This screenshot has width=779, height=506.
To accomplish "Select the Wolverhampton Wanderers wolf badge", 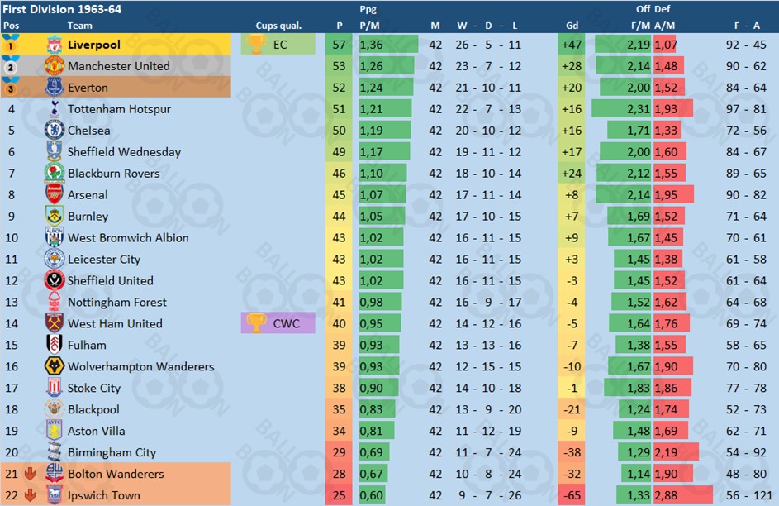I will point(55,366).
